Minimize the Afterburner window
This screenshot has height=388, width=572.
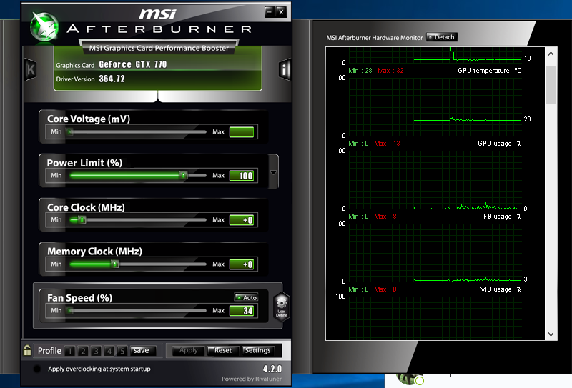tap(270, 11)
